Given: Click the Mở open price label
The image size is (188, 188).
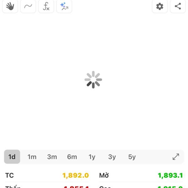Looking at the screenshot, I should [104, 175].
